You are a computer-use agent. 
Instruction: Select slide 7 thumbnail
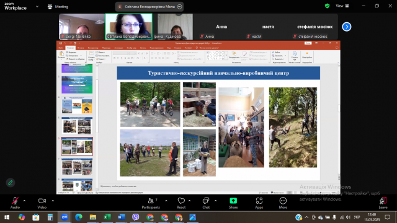pyautogui.click(x=77, y=167)
